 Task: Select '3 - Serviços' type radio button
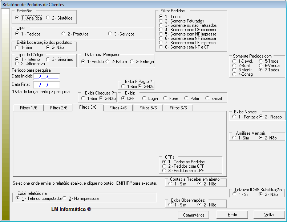tap(110, 34)
